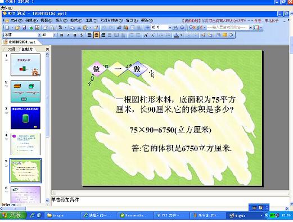293x222 pixels.
Task: Insert a formula with the square root icon
Action: tap(119, 28)
